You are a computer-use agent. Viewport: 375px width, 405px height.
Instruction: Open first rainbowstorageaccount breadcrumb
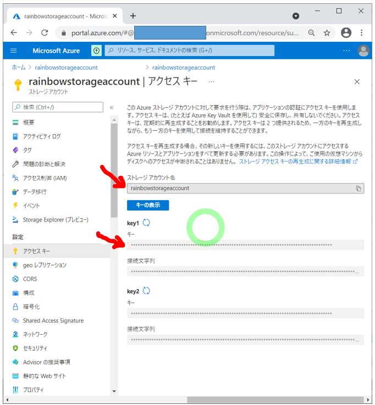pos(66,68)
